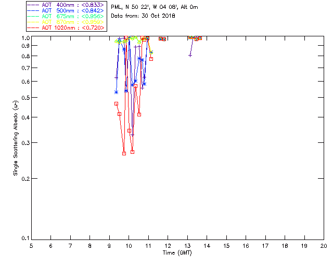Click the 'Time (GMT)' x-axis label
The width and height of the screenshot is (333, 266).
pos(177,253)
